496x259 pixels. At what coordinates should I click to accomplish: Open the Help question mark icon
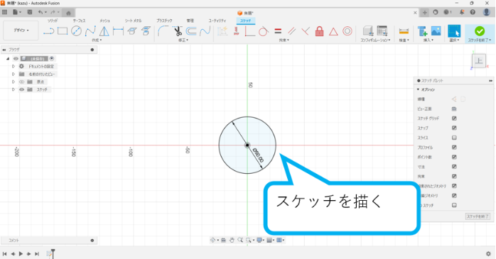(473, 12)
